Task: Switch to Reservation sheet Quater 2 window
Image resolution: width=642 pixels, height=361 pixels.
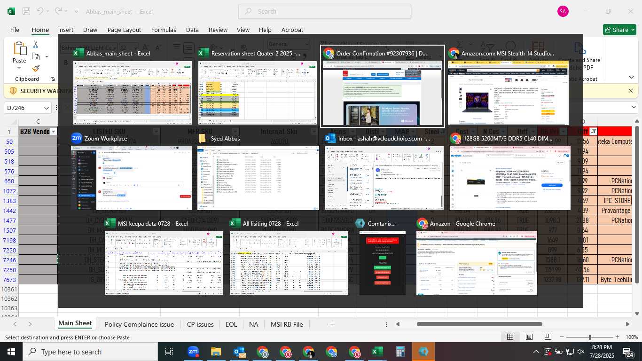Action: [x=258, y=86]
